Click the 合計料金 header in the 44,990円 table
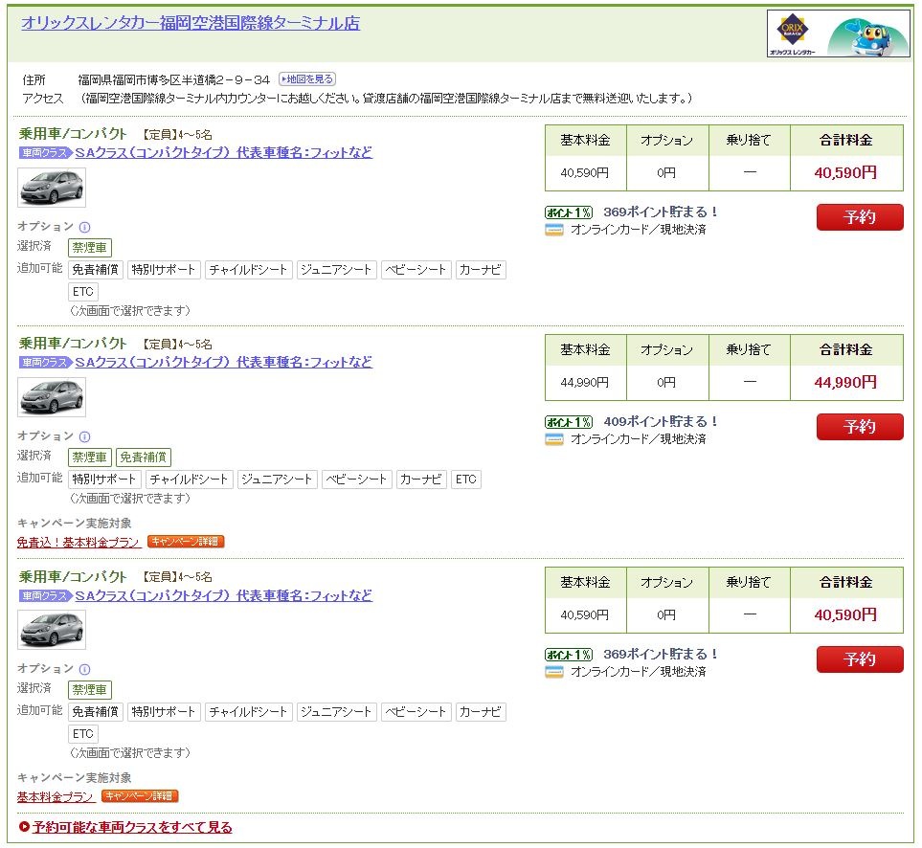Image resolution: width=922 pixels, height=848 pixels. [x=846, y=350]
